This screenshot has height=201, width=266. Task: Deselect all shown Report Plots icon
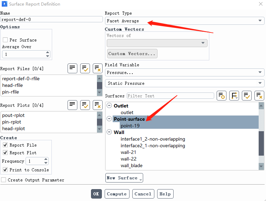(x=98, y=105)
